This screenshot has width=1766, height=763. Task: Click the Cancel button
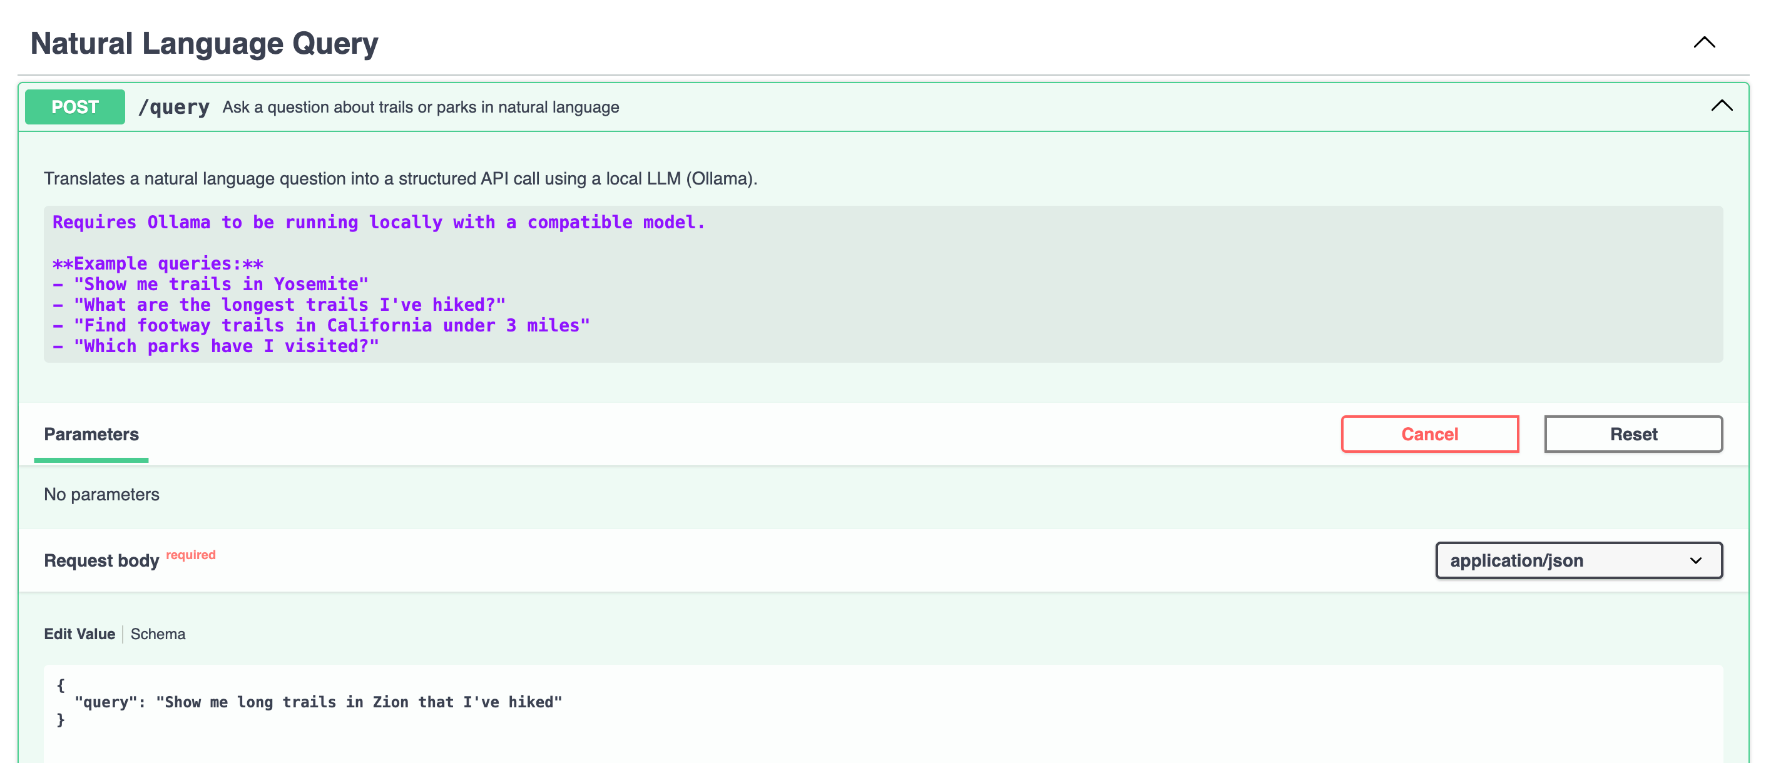point(1429,433)
